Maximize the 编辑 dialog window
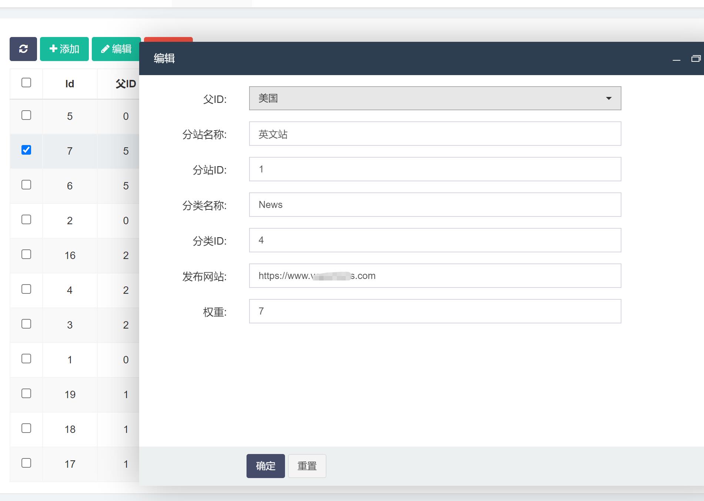Viewport: 704px width, 501px height. [x=695, y=59]
